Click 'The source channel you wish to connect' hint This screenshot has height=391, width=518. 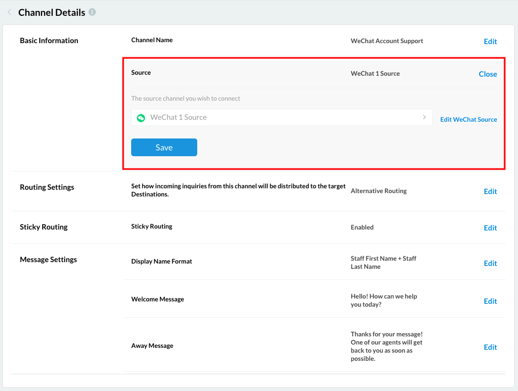(186, 99)
